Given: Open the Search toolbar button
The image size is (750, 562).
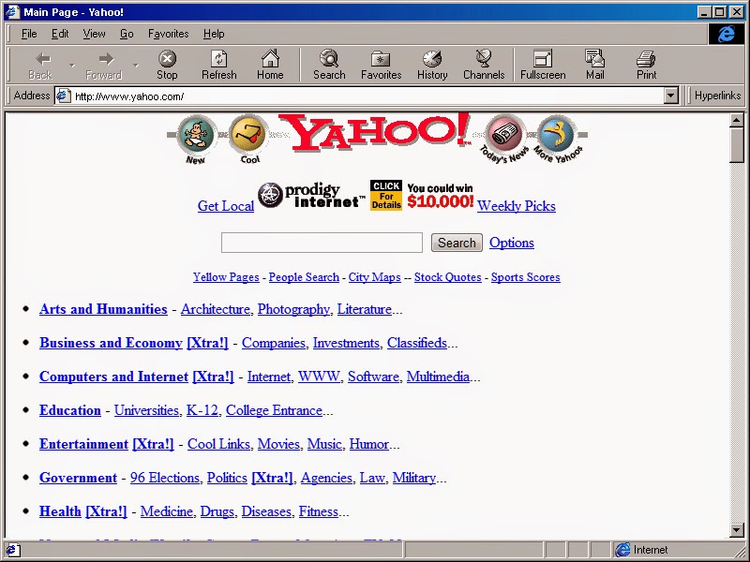Looking at the screenshot, I should pos(329,66).
